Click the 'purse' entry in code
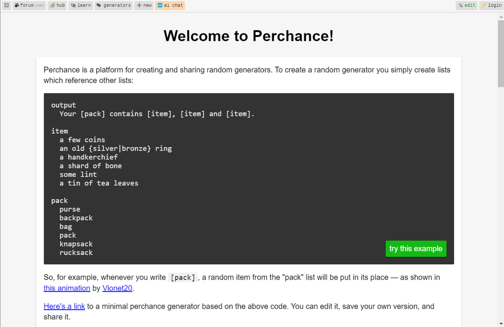 point(70,209)
